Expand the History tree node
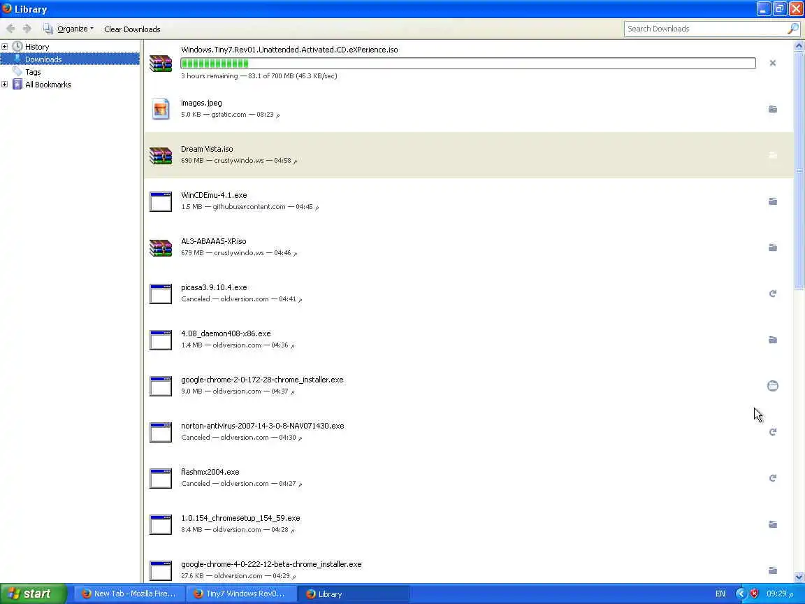The height and width of the screenshot is (604, 805). coord(5,47)
